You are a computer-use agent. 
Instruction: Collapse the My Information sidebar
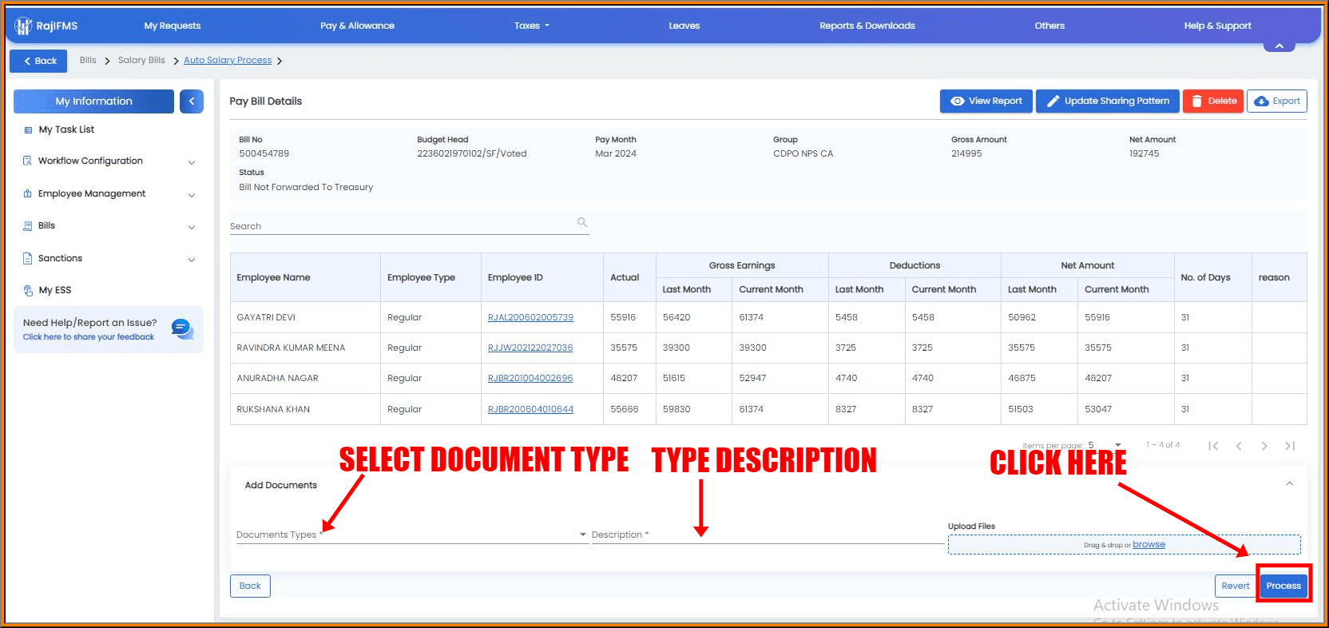[192, 101]
